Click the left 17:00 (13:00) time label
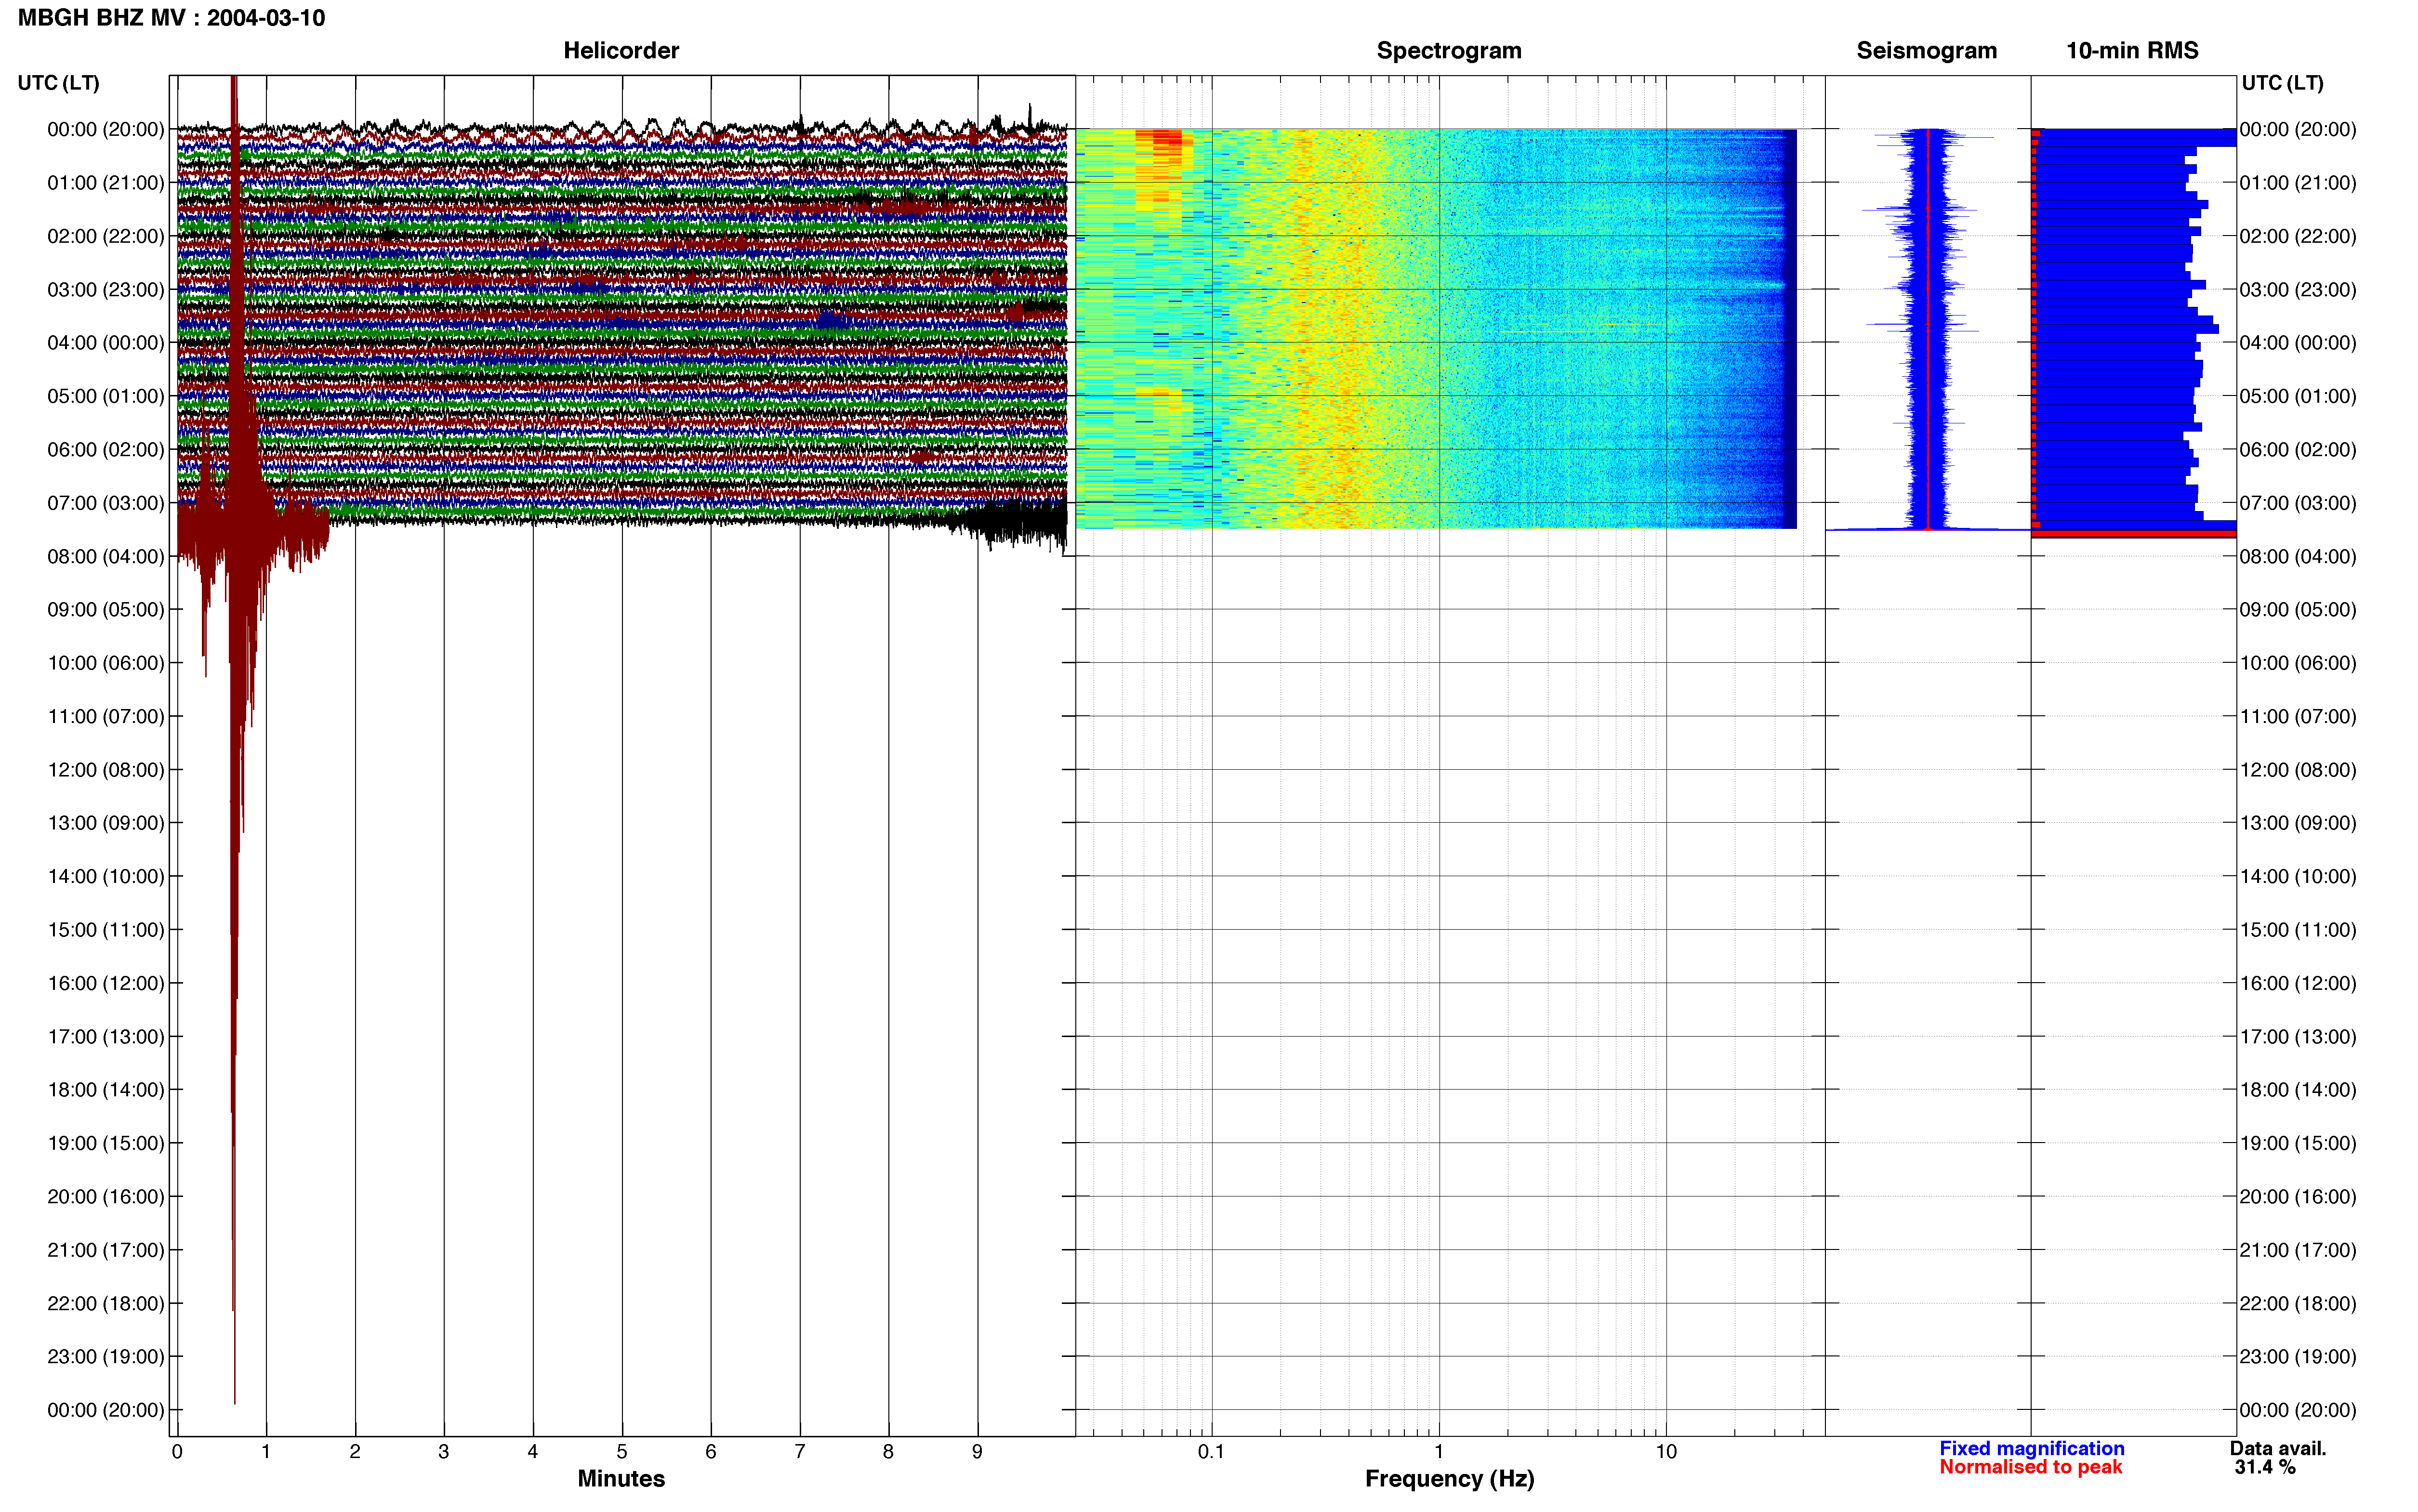This screenshot has height=1512, width=2418. 106,1037
